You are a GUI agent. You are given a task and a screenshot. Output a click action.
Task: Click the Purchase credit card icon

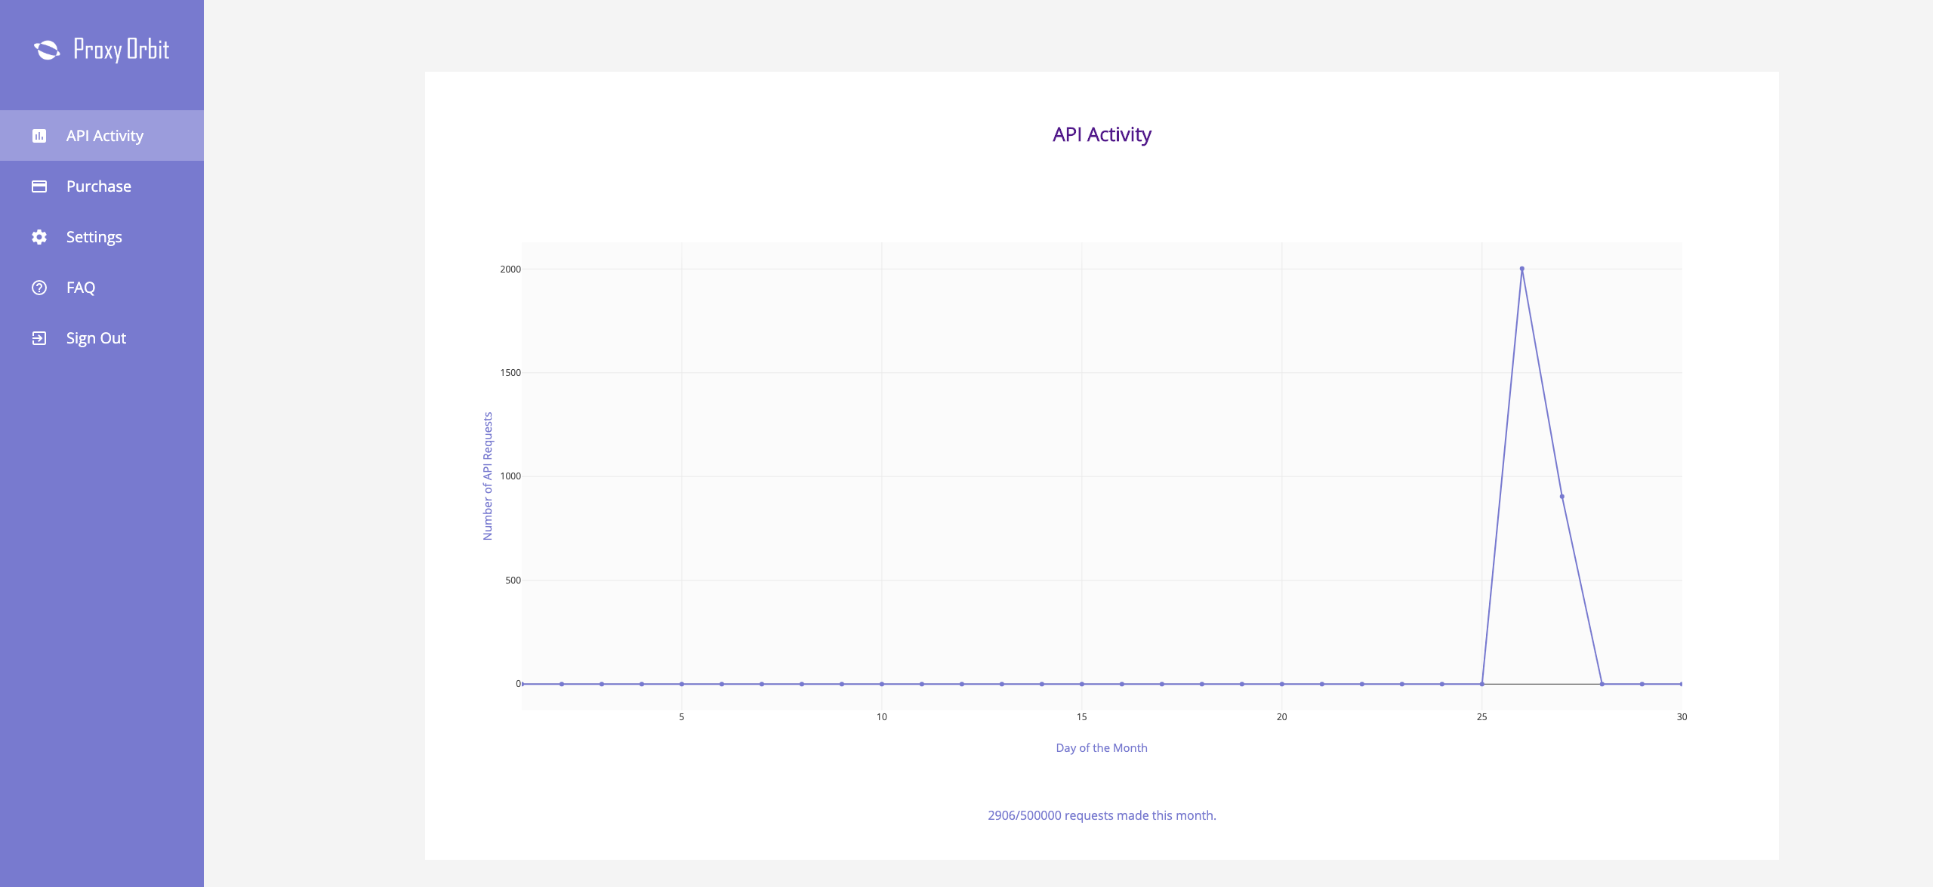click(x=39, y=186)
